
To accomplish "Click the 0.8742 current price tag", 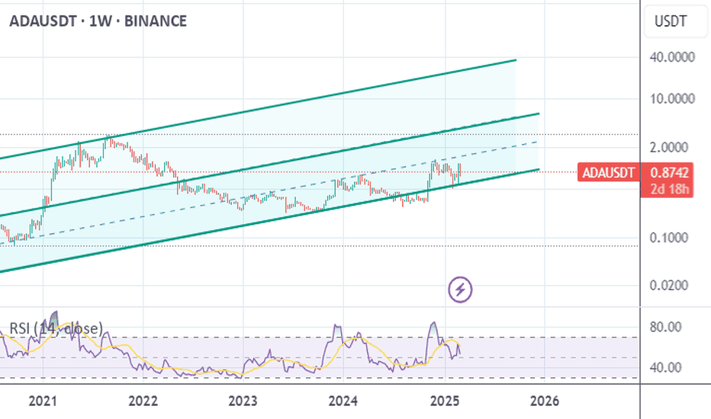I will point(669,173).
